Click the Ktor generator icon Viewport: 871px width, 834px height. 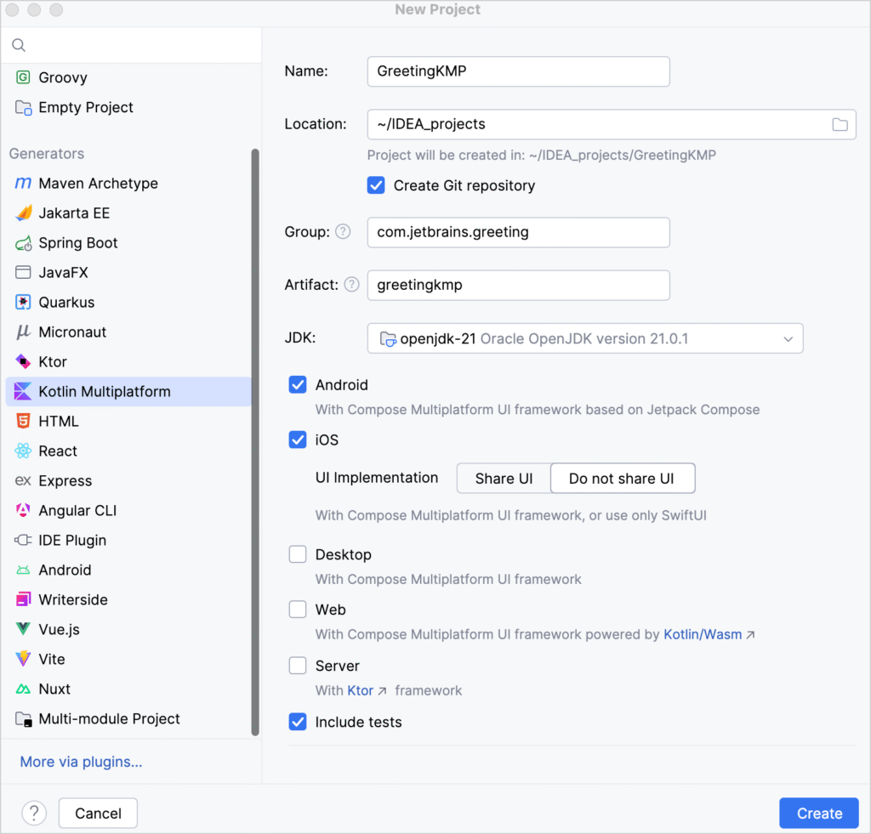click(23, 362)
